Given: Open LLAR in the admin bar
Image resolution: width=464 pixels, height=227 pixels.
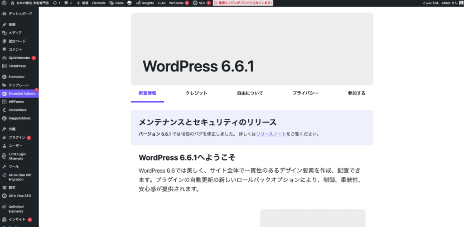Looking at the screenshot, I should (162, 3).
